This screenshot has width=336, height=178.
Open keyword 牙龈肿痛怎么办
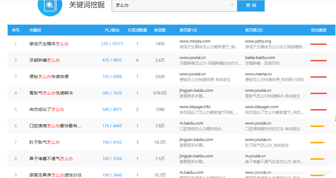click(44, 60)
